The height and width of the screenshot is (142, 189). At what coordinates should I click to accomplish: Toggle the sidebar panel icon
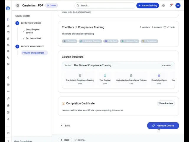(x=18, y=5)
